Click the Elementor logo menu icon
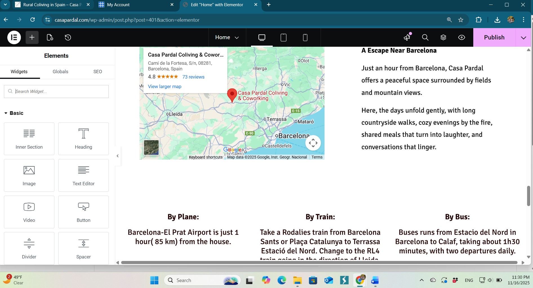533x288 pixels. point(14,37)
